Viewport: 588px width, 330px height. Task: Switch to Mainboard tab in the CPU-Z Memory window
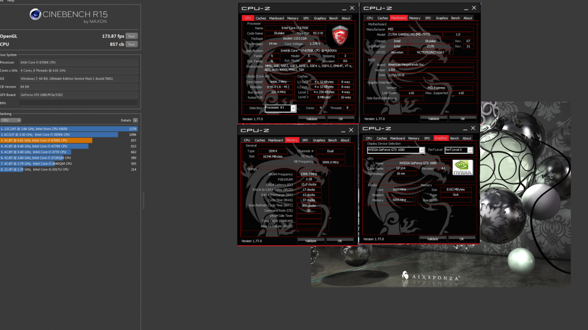click(x=276, y=141)
